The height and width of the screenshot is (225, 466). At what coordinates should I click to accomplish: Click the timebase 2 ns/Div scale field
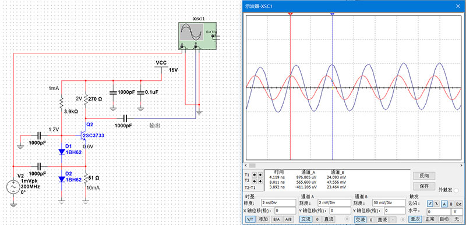coord(278,203)
